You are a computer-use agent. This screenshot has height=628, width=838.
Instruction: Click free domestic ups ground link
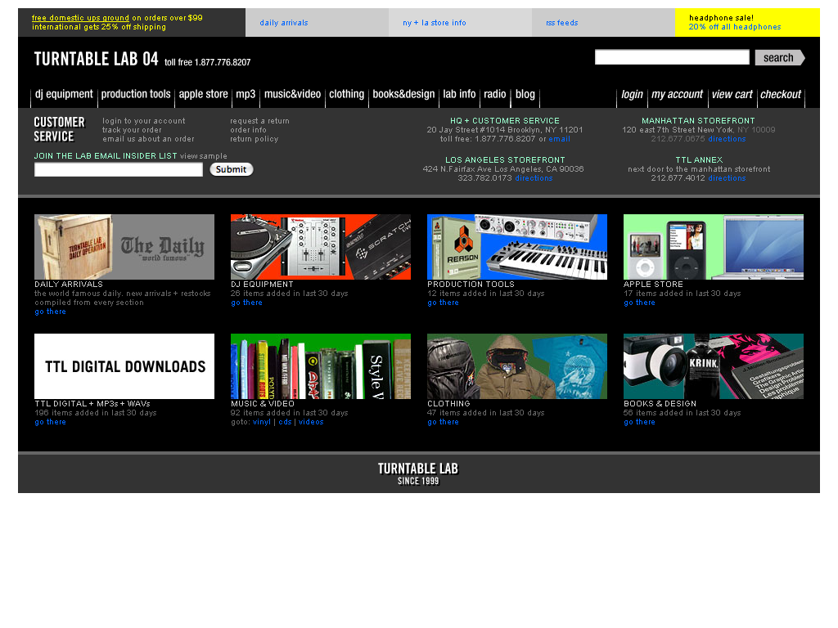click(x=80, y=18)
